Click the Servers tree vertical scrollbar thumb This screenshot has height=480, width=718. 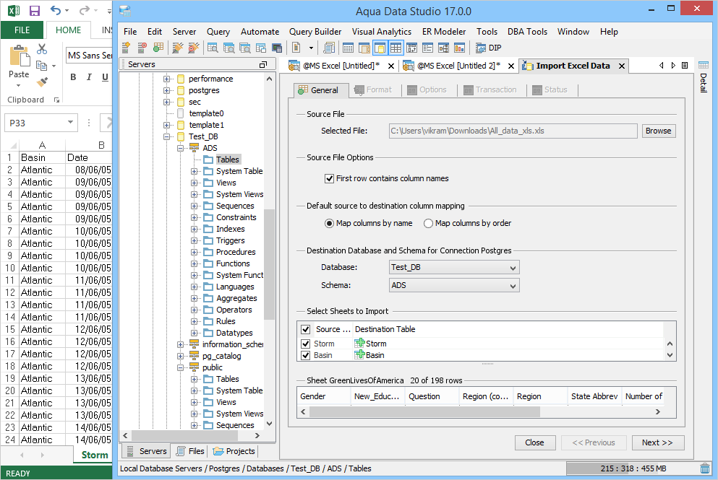coord(269,264)
